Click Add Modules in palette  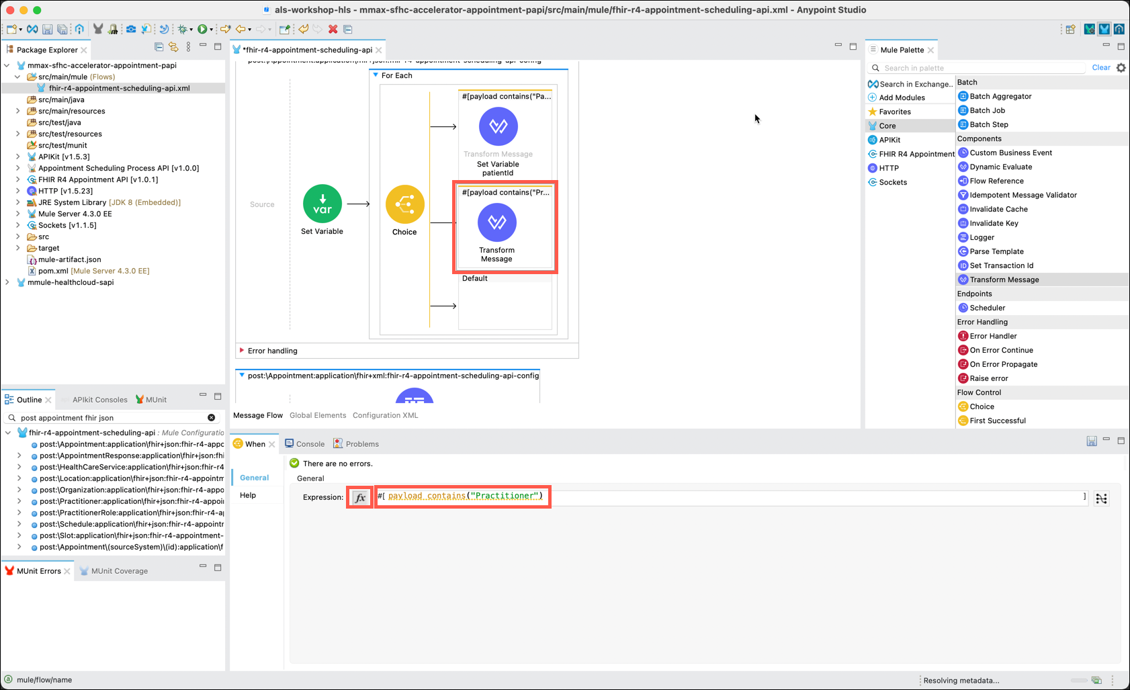coord(896,97)
